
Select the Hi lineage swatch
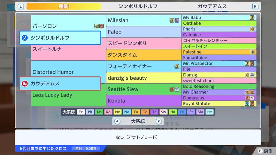point(182,112)
